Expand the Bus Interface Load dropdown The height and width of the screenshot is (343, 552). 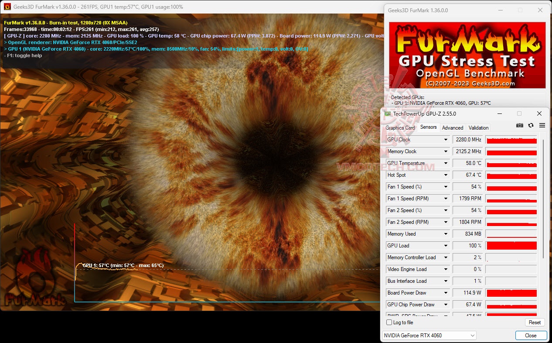(x=446, y=281)
